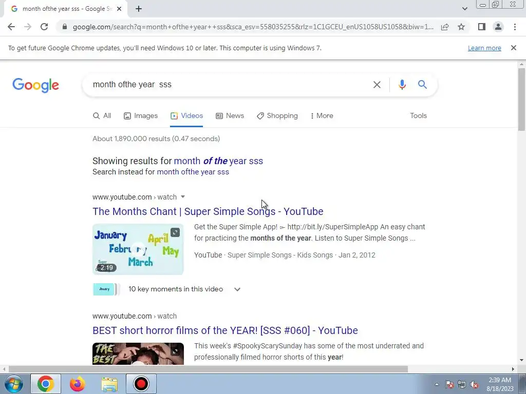Search instead for 'month ofthe year sss'
Viewport: 526px width, 394px height.
point(193,172)
